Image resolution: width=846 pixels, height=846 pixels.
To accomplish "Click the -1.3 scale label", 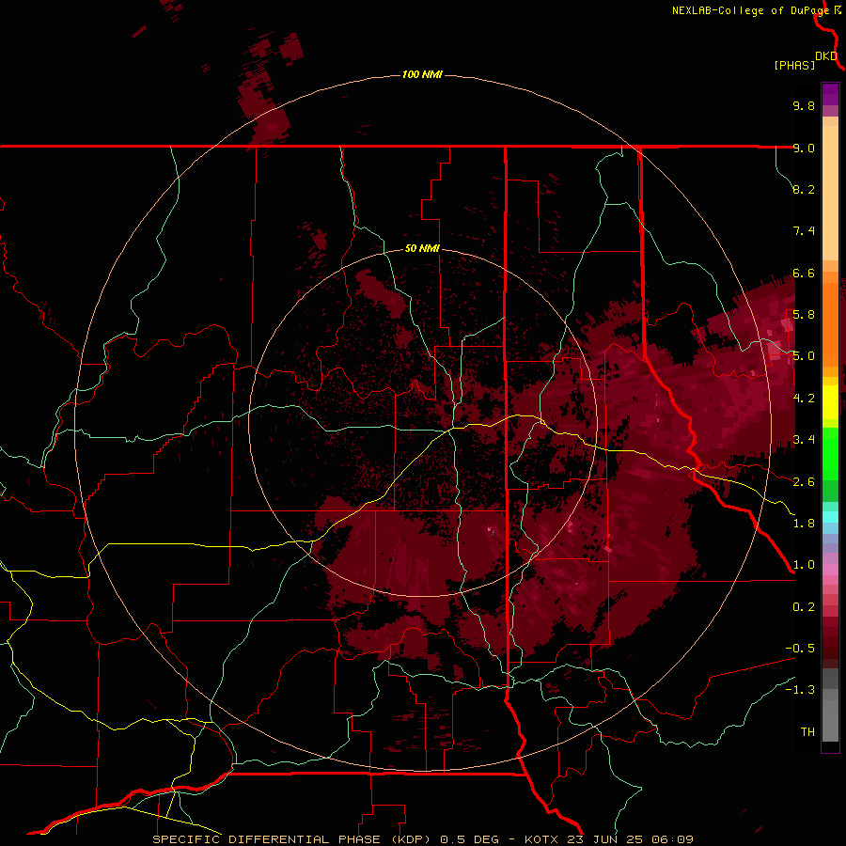I will [x=800, y=690].
